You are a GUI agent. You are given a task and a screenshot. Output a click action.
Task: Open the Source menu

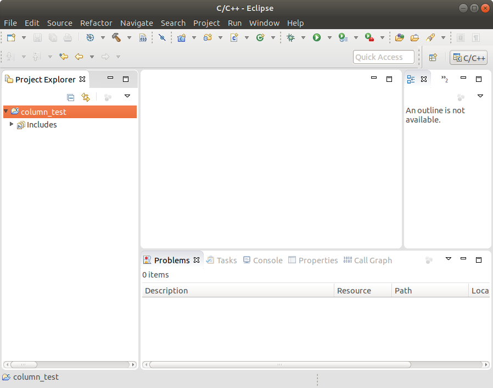tap(59, 23)
